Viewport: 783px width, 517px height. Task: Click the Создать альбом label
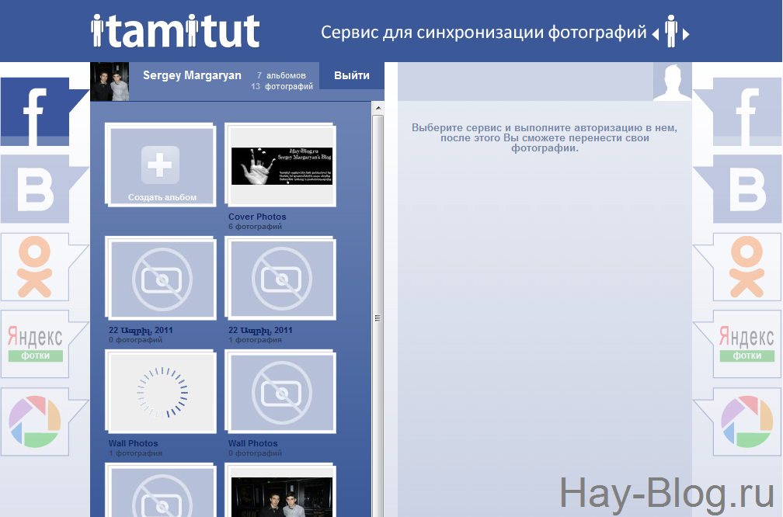[x=162, y=197]
